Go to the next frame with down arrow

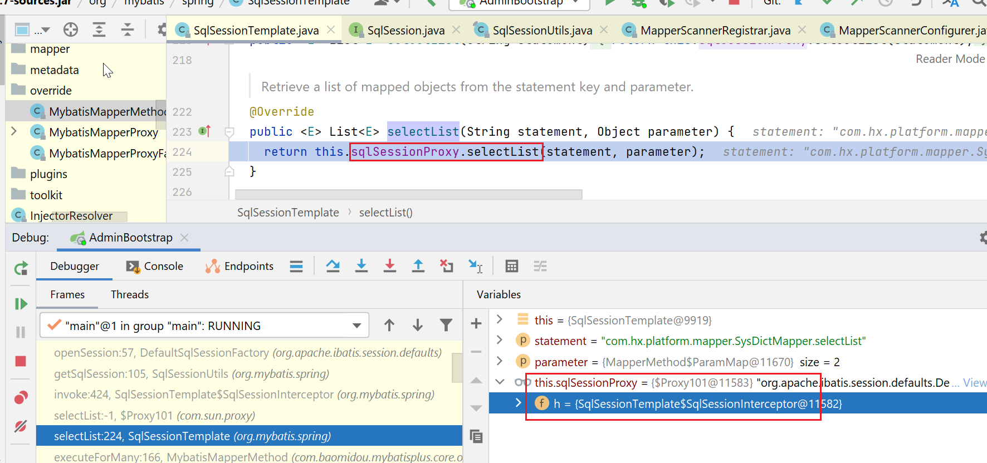coord(418,326)
